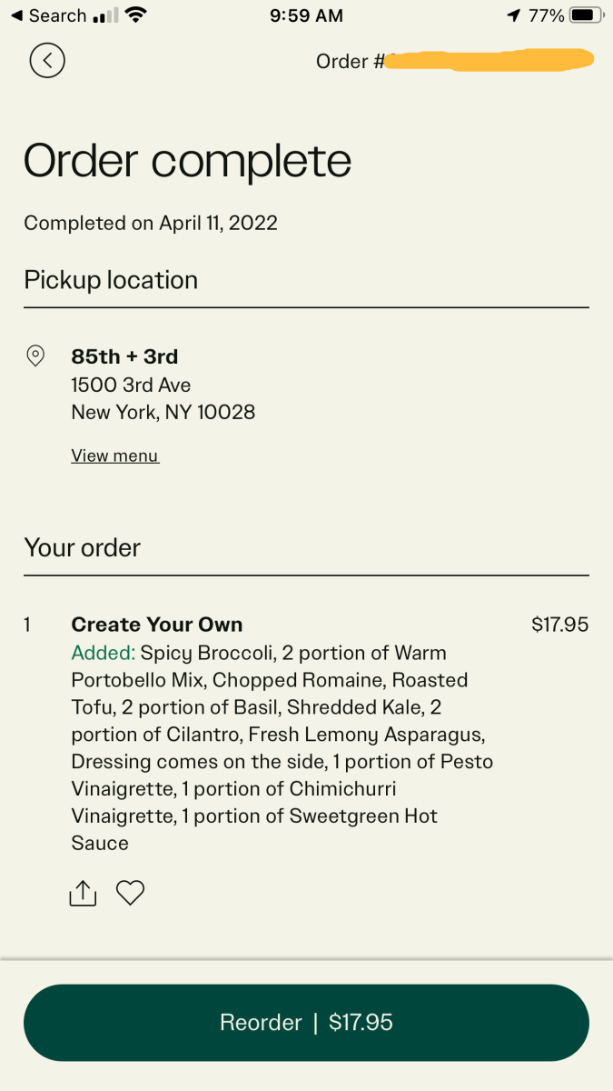Tap the battery icon in status bar
The height and width of the screenshot is (1091, 613).
(587, 15)
